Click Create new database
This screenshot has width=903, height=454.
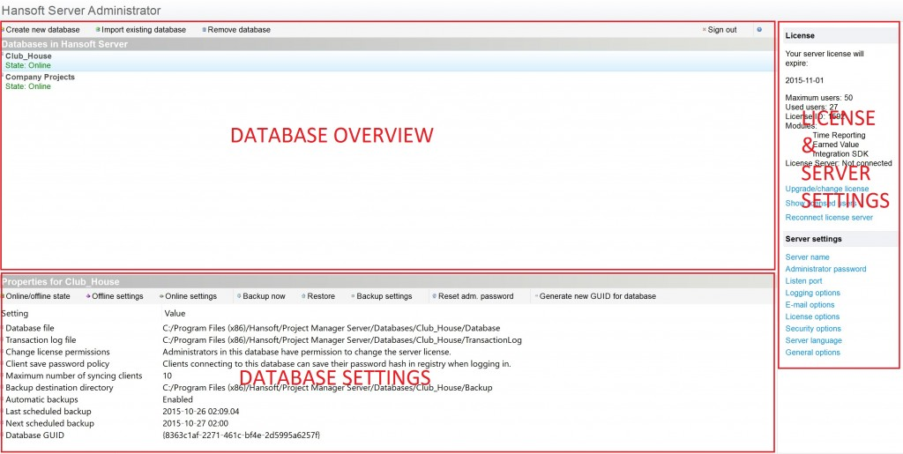[x=42, y=30]
